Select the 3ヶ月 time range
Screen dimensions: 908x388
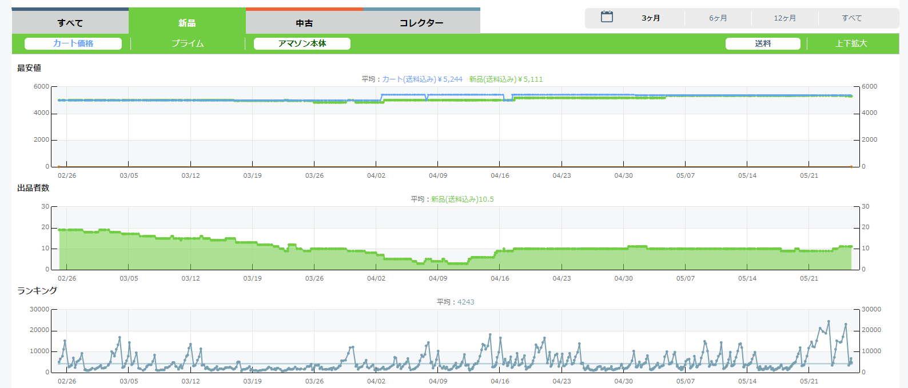click(651, 18)
